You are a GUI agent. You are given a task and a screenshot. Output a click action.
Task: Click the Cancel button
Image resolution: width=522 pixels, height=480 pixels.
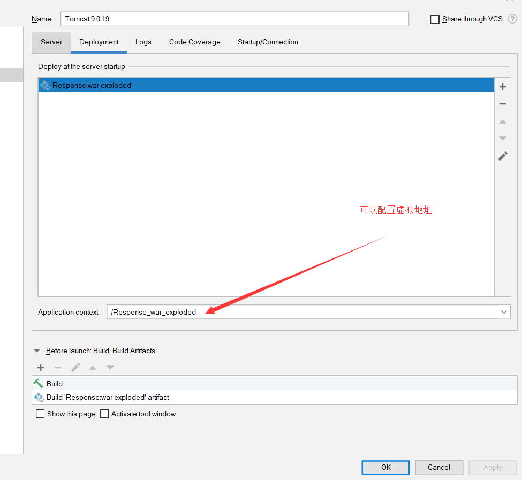pyautogui.click(x=439, y=467)
